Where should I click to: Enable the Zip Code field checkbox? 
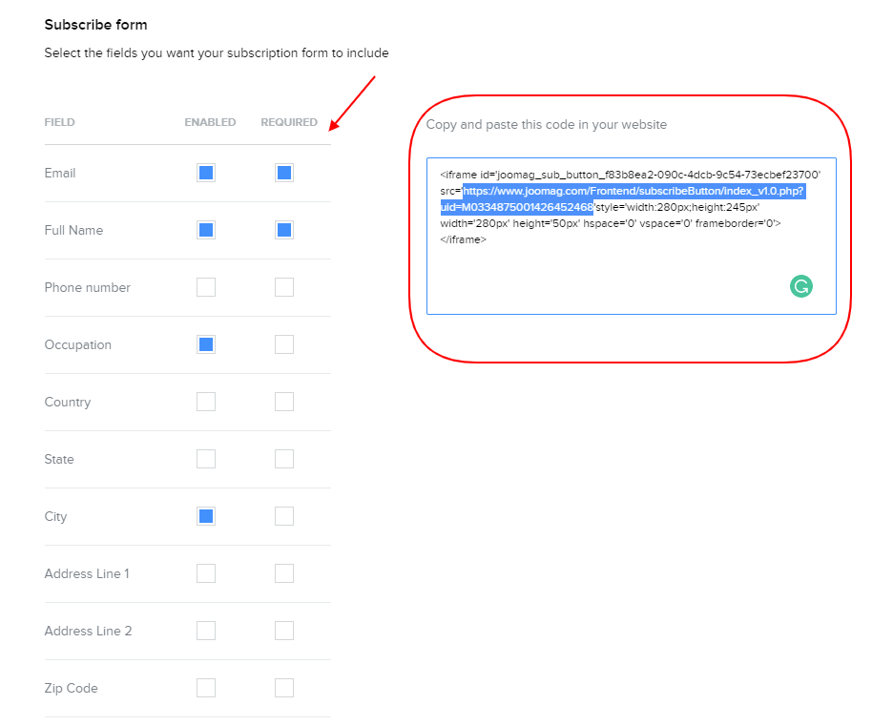[206, 688]
